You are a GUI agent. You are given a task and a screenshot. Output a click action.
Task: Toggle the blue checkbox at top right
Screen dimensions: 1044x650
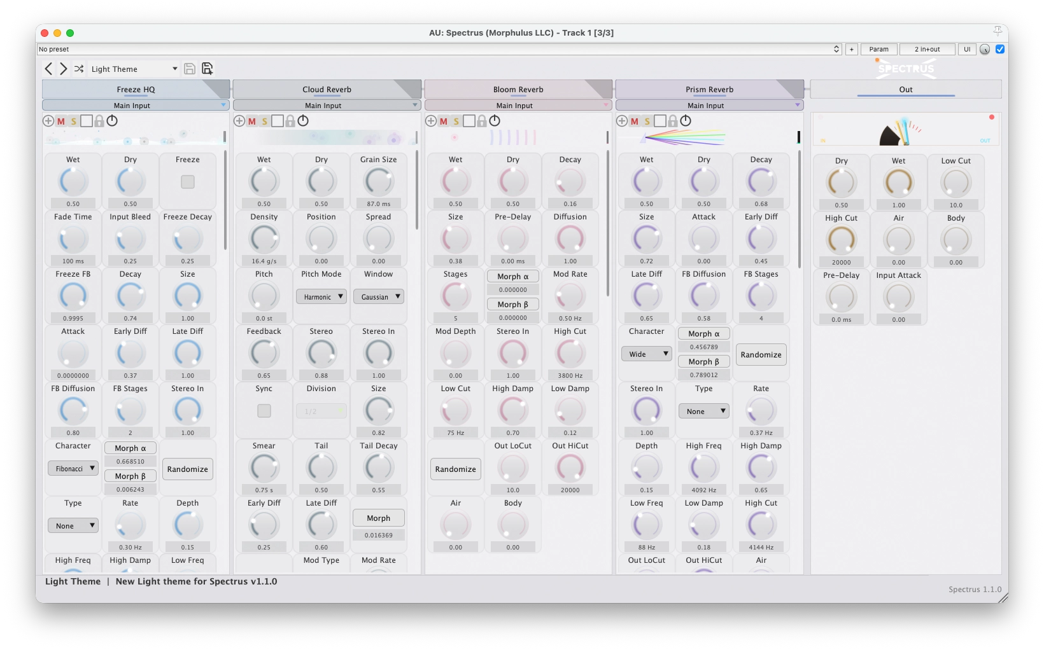click(x=1001, y=48)
